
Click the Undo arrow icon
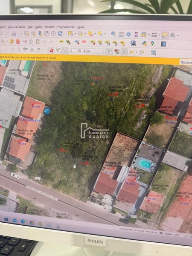click(44, 42)
